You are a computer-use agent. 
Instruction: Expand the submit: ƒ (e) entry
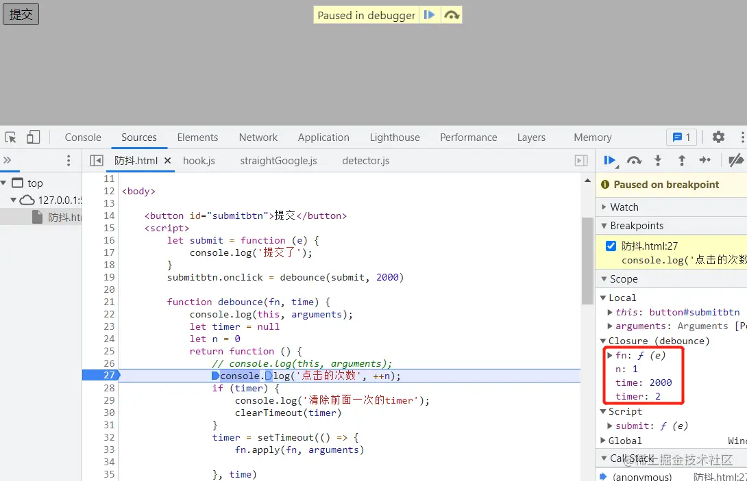click(x=610, y=426)
